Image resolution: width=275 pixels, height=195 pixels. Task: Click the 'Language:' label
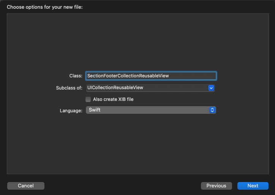point(71,111)
